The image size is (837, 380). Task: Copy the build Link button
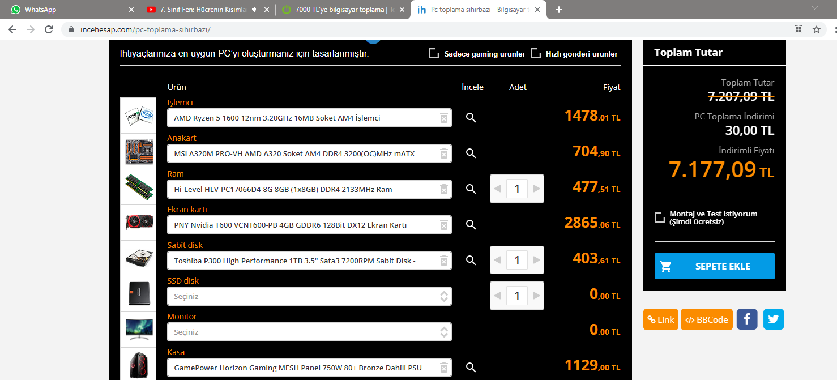click(x=661, y=319)
